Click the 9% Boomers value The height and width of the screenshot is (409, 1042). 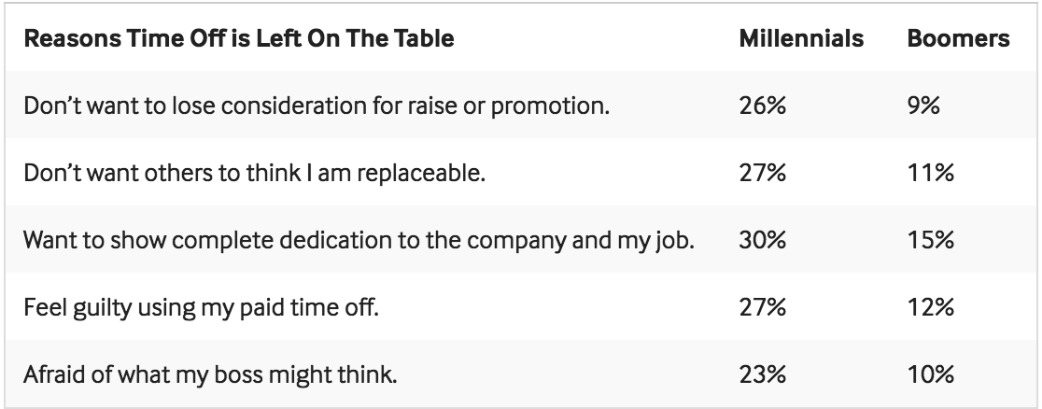922,106
